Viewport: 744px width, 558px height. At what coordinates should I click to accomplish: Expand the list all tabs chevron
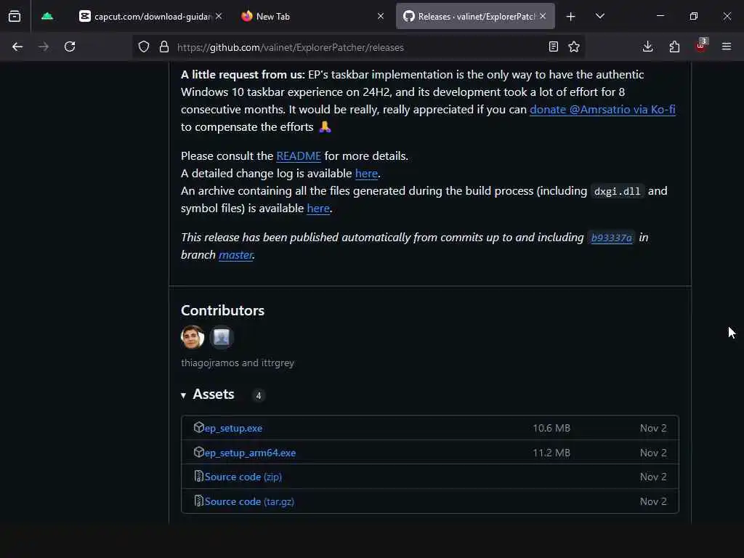[x=600, y=16]
